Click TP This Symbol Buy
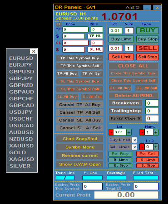 pos(79,58)
